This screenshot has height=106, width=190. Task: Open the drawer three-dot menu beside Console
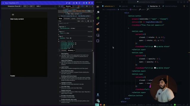click(x=59, y=50)
